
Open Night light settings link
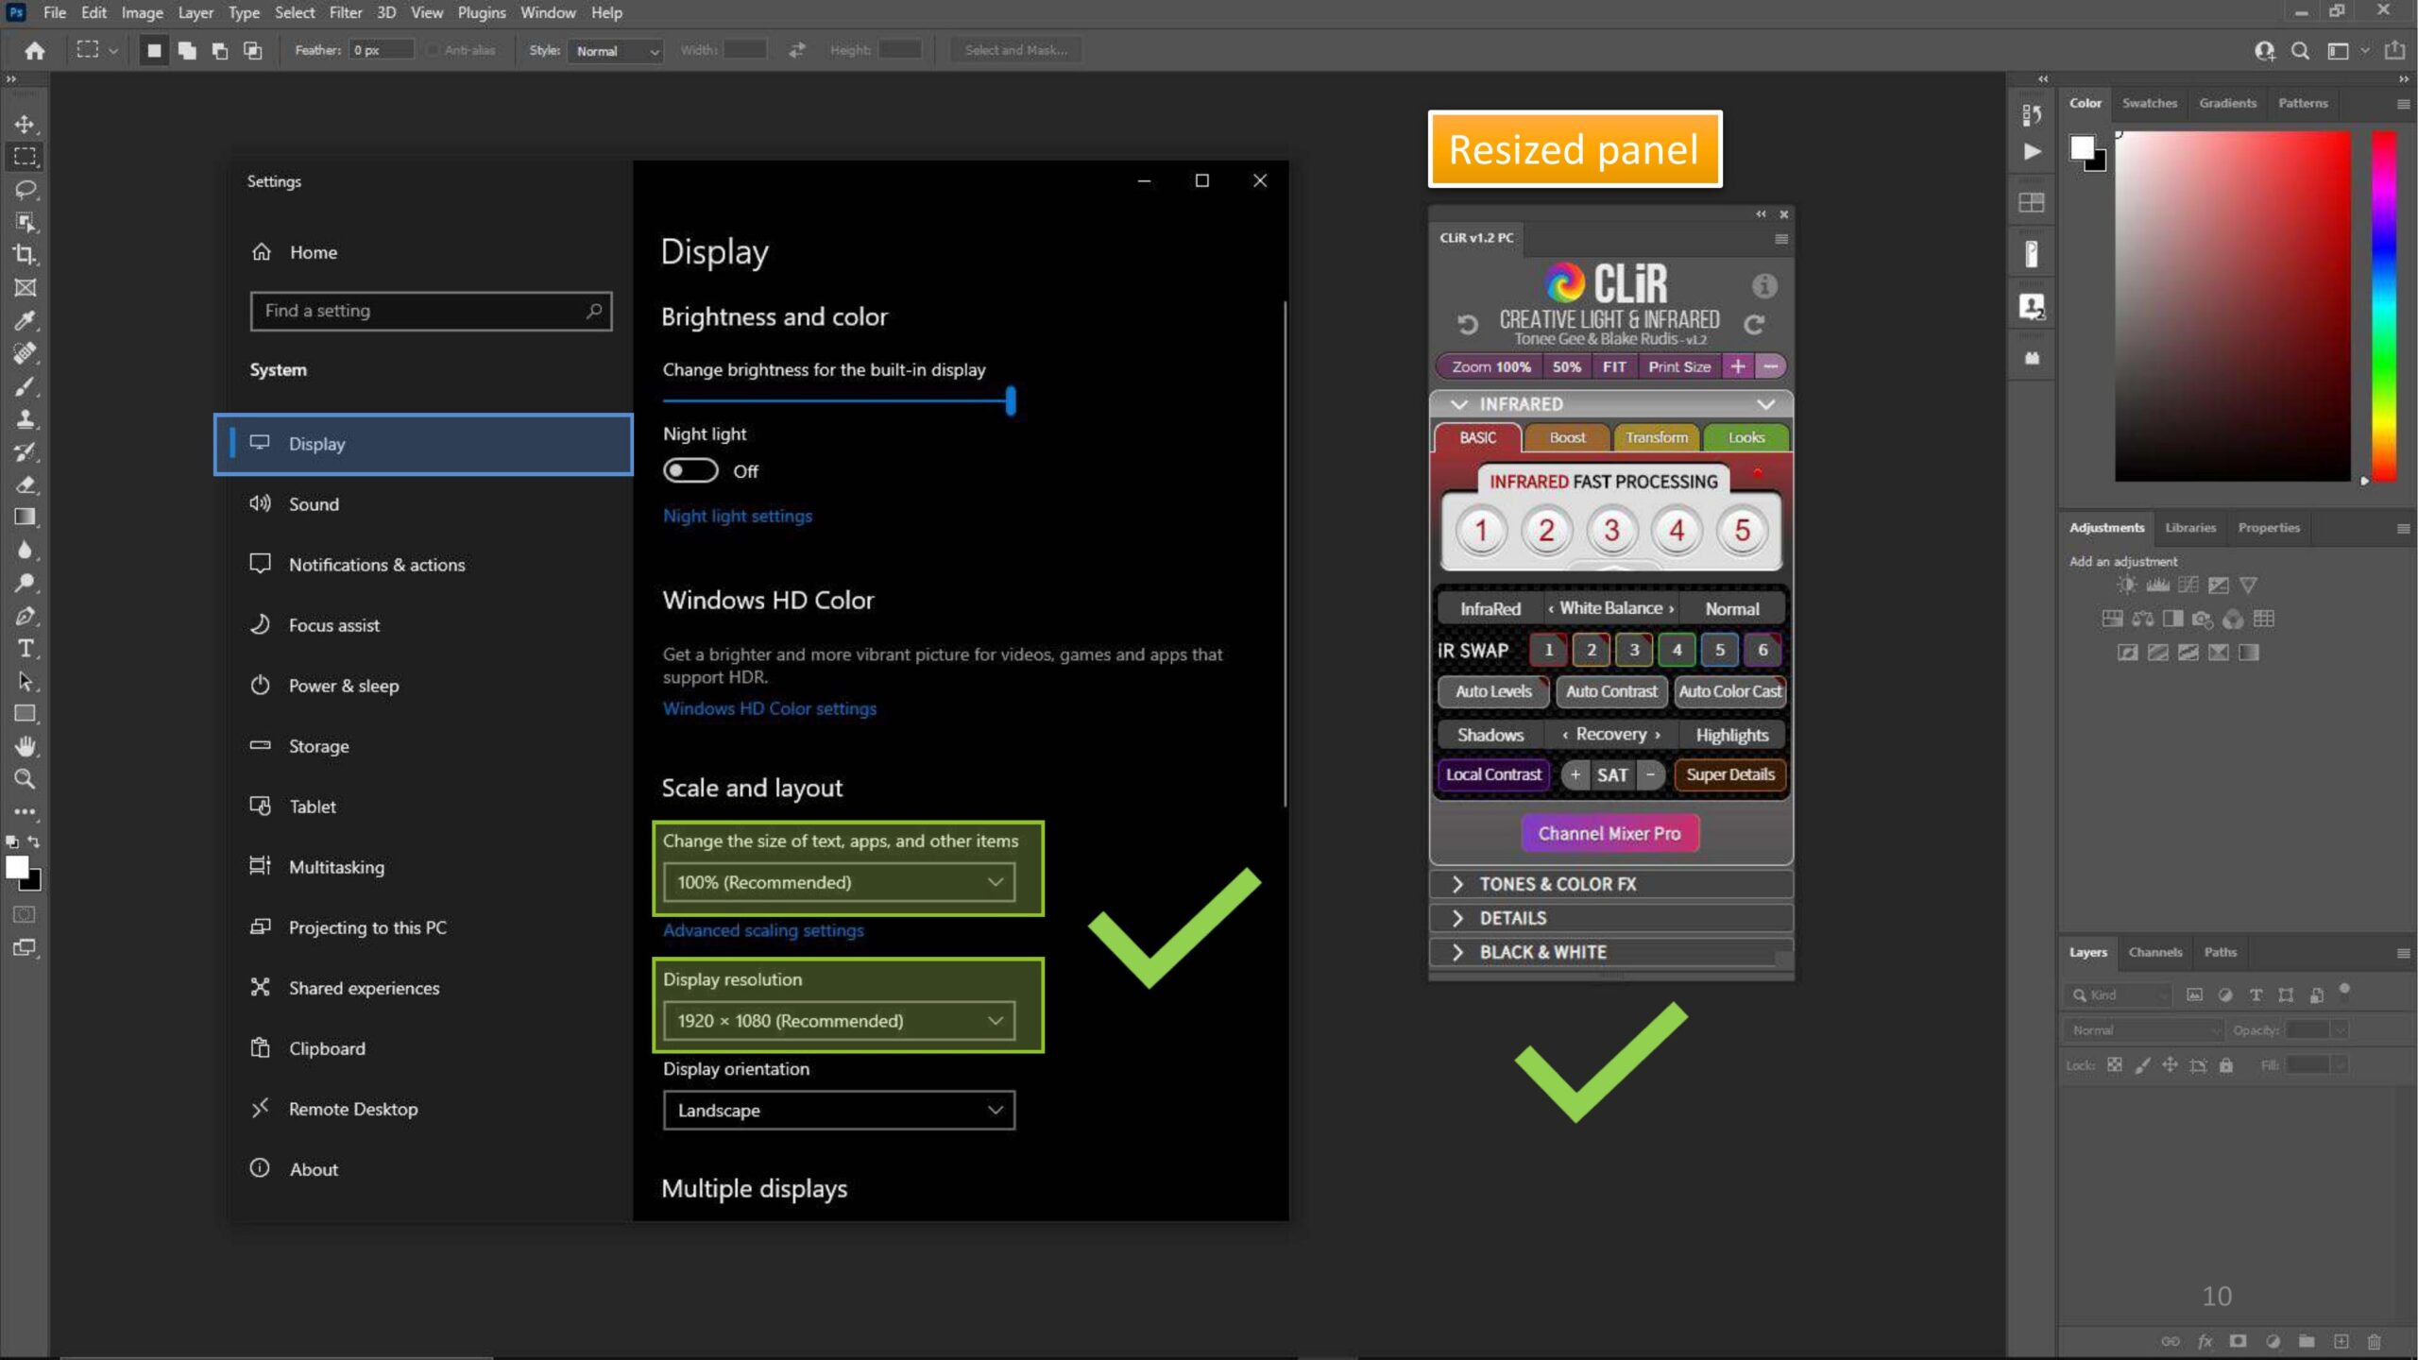737,516
